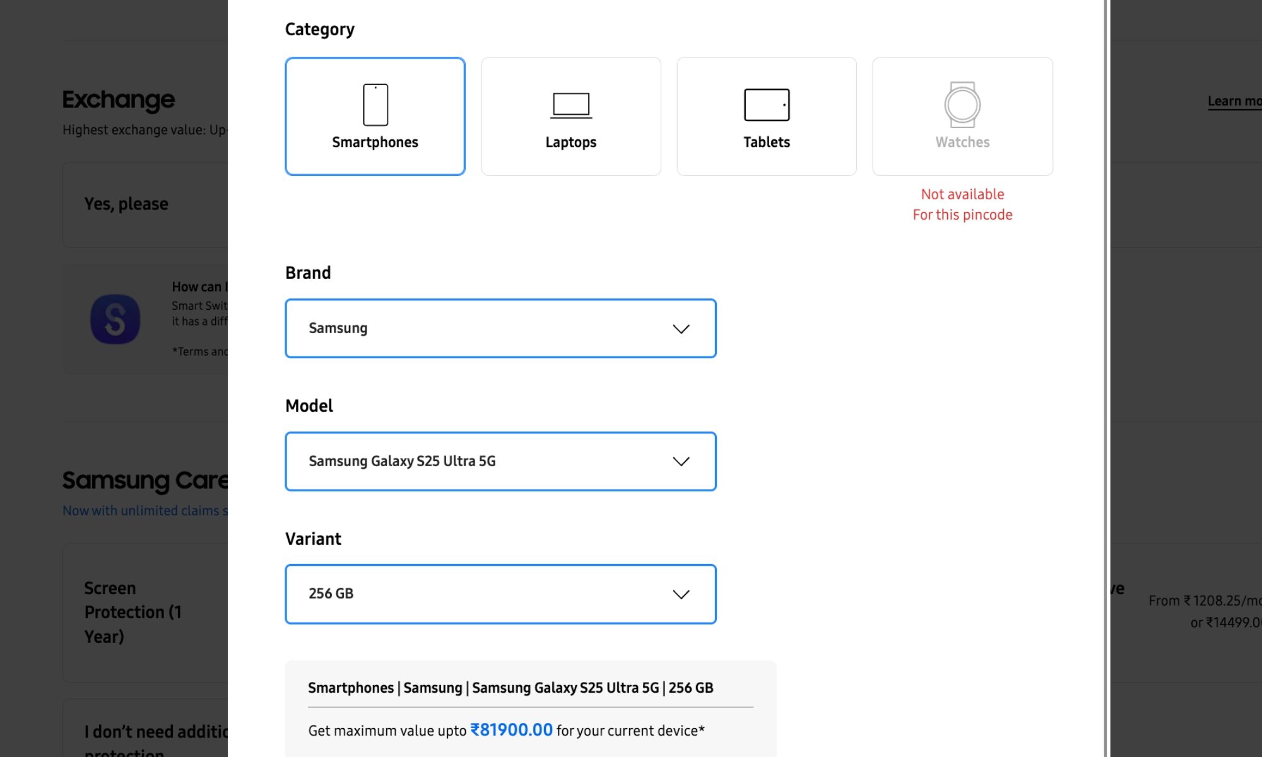Expand the Model dropdown for Galaxy S25 Ultra
Screen dimensions: 1262x757
[x=500, y=461]
